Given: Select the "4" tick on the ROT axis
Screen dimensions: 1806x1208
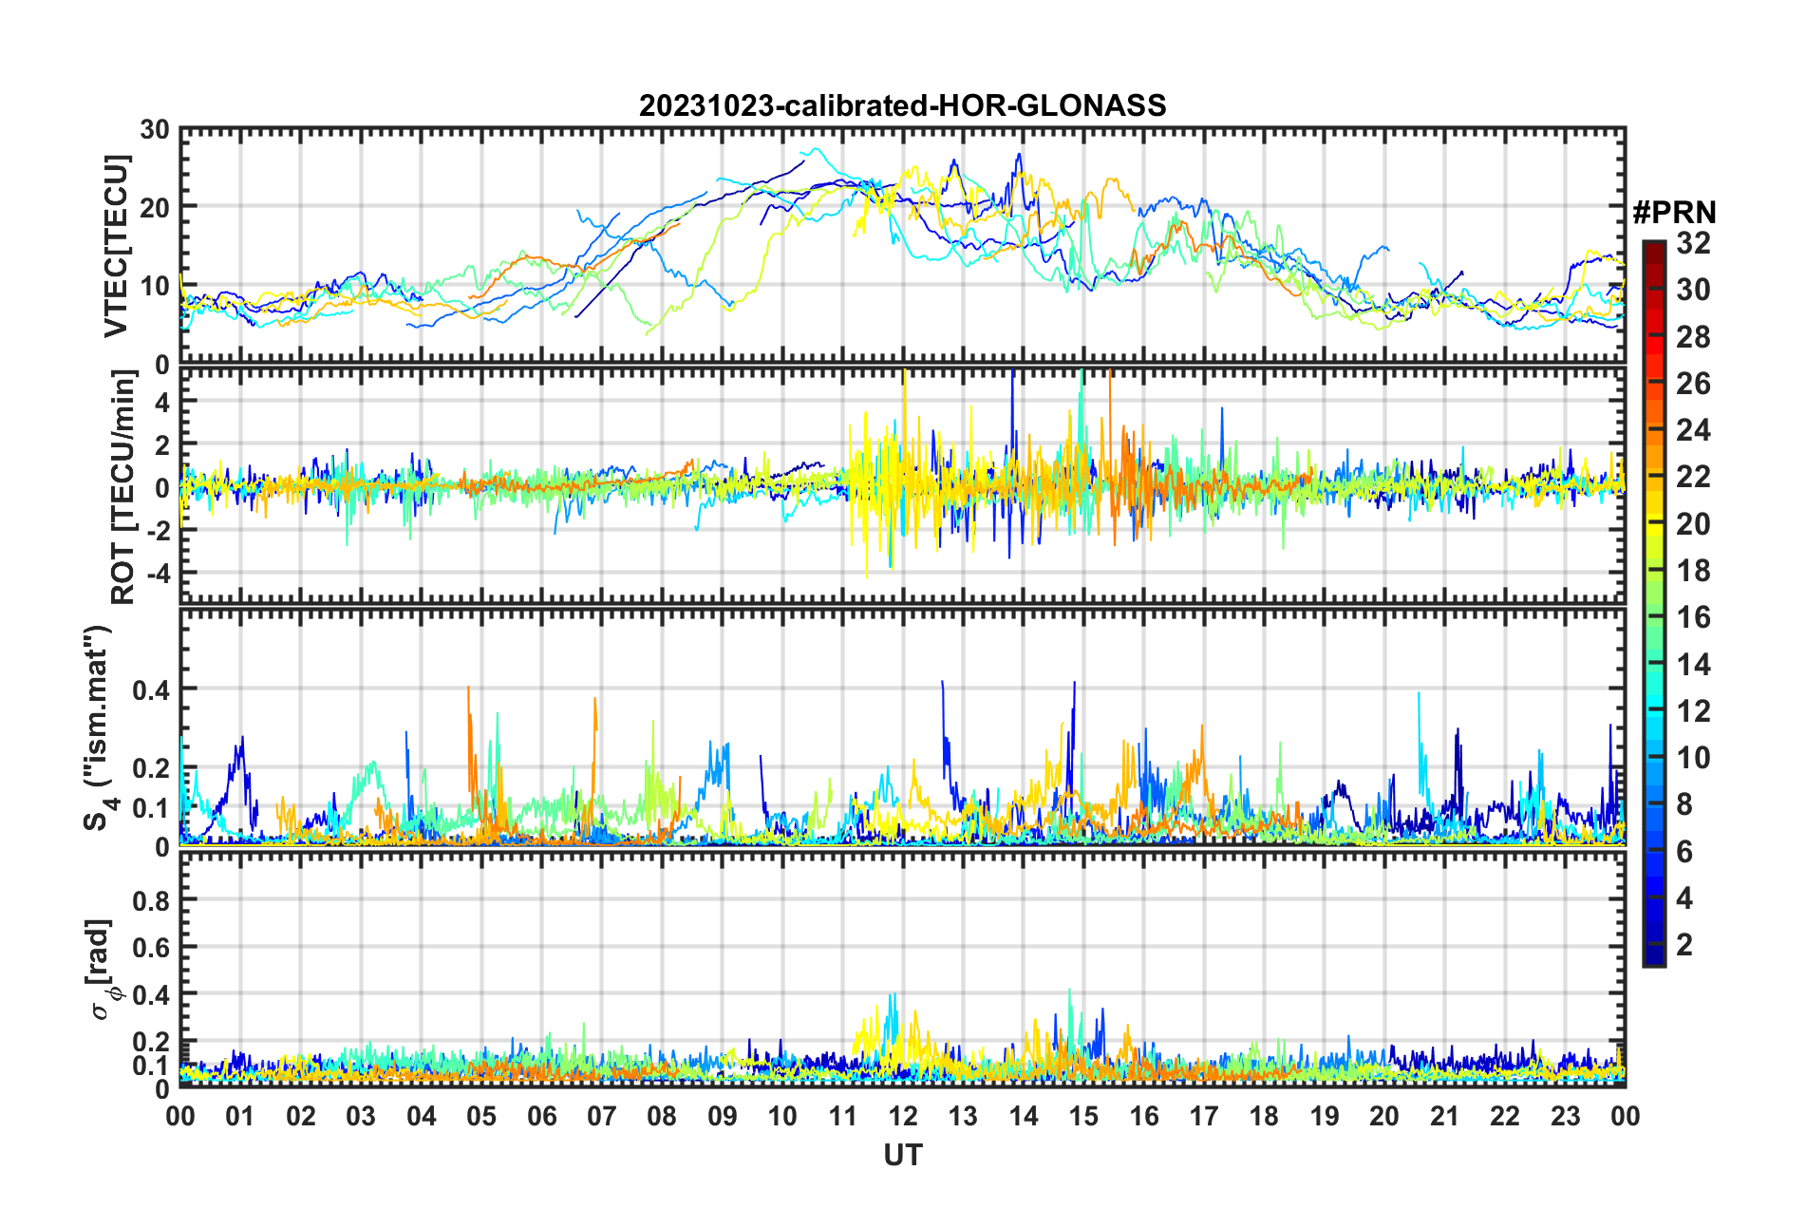Looking at the screenshot, I should (163, 403).
